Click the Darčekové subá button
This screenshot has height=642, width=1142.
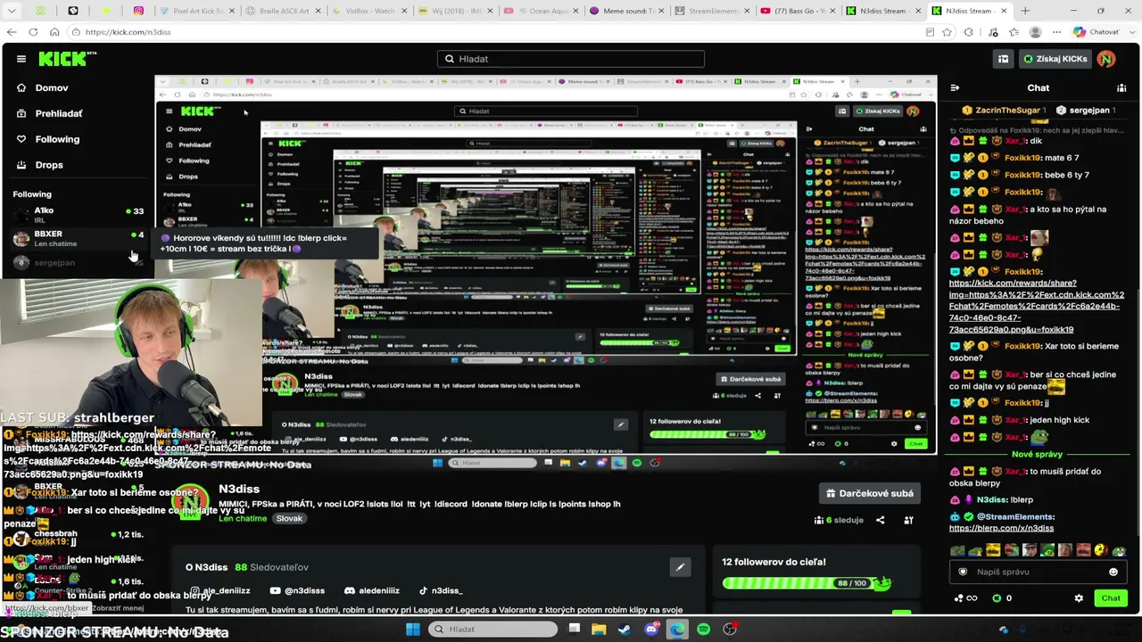coord(869,493)
